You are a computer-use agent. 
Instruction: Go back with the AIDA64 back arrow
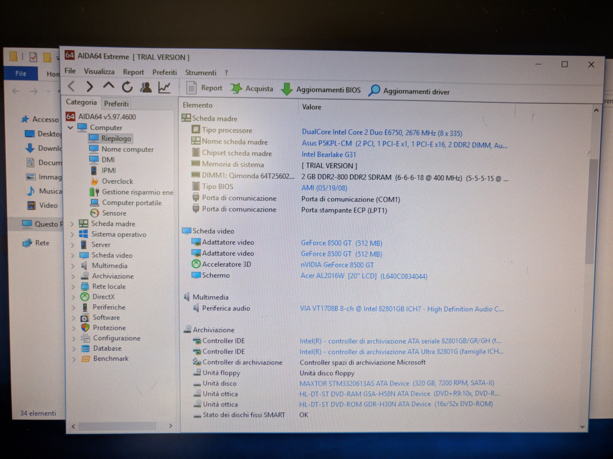[72, 86]
